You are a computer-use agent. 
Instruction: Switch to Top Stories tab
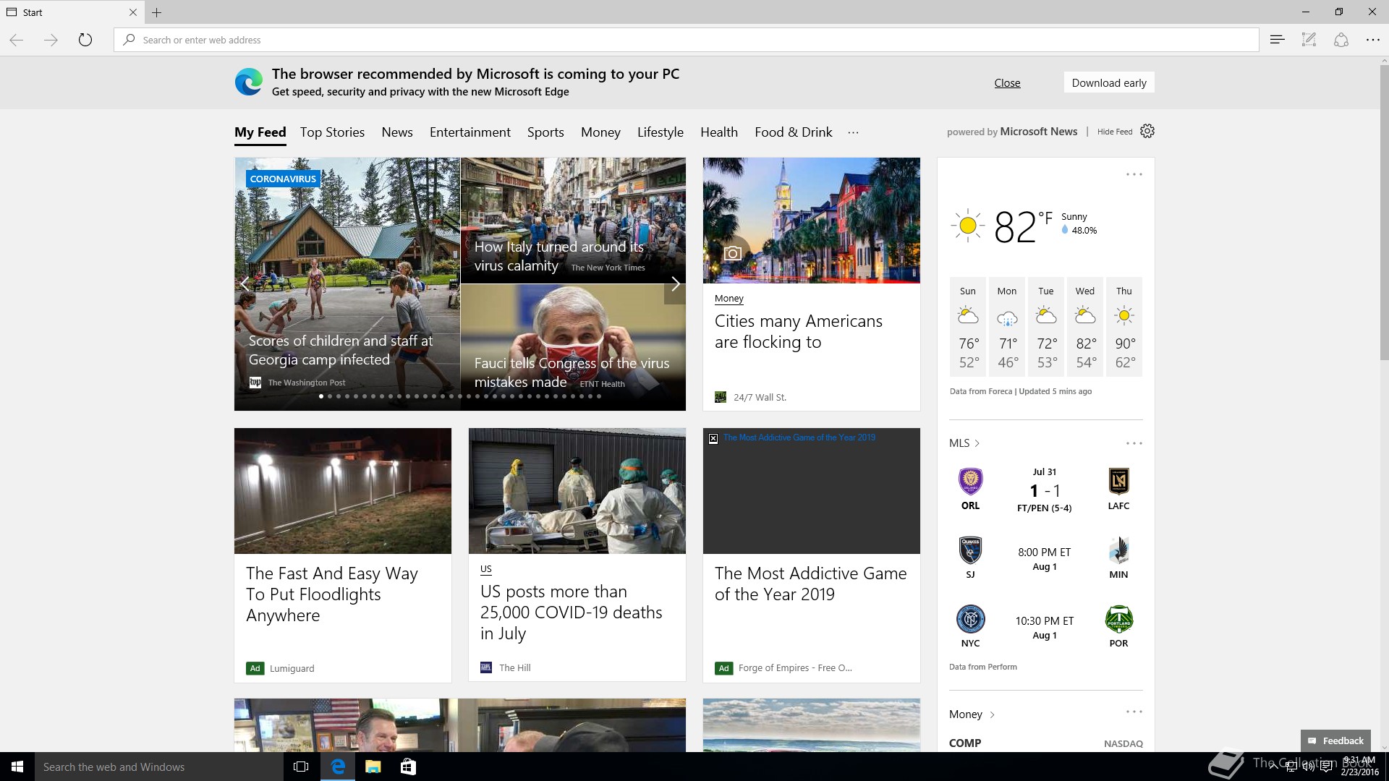click(332, 132)
